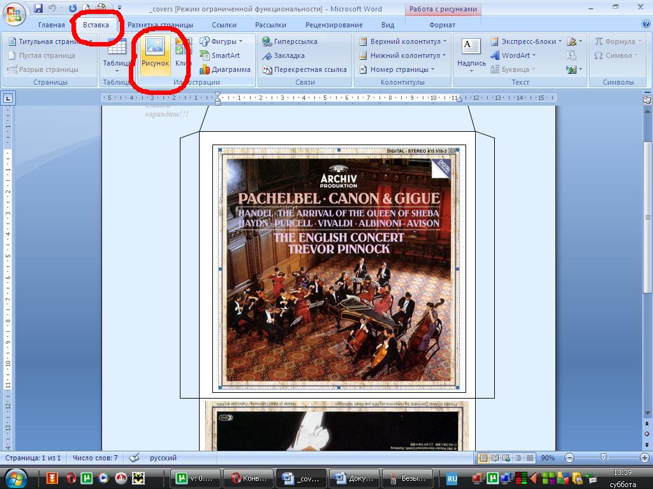Undo the last action in the quick access toolbar
The height and width of the screenshot is (489, 653).
click(52, 8)
